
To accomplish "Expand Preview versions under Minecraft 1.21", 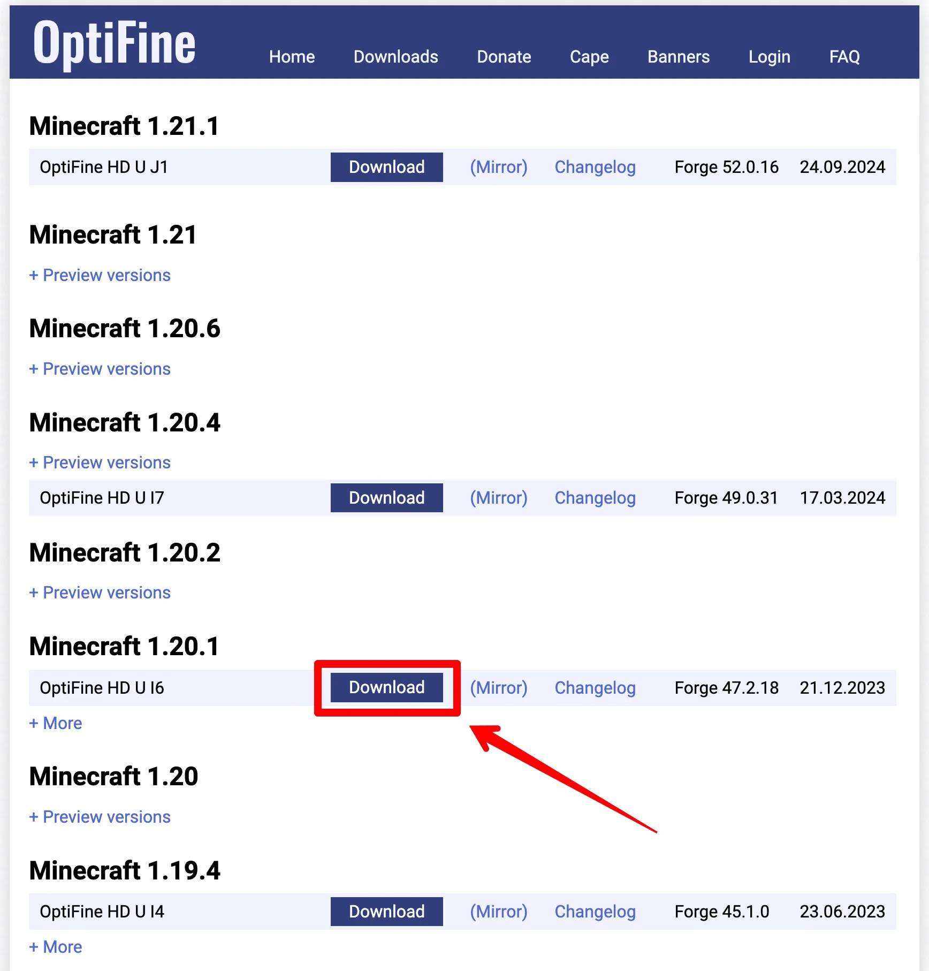I will click(x=100, y=275).
